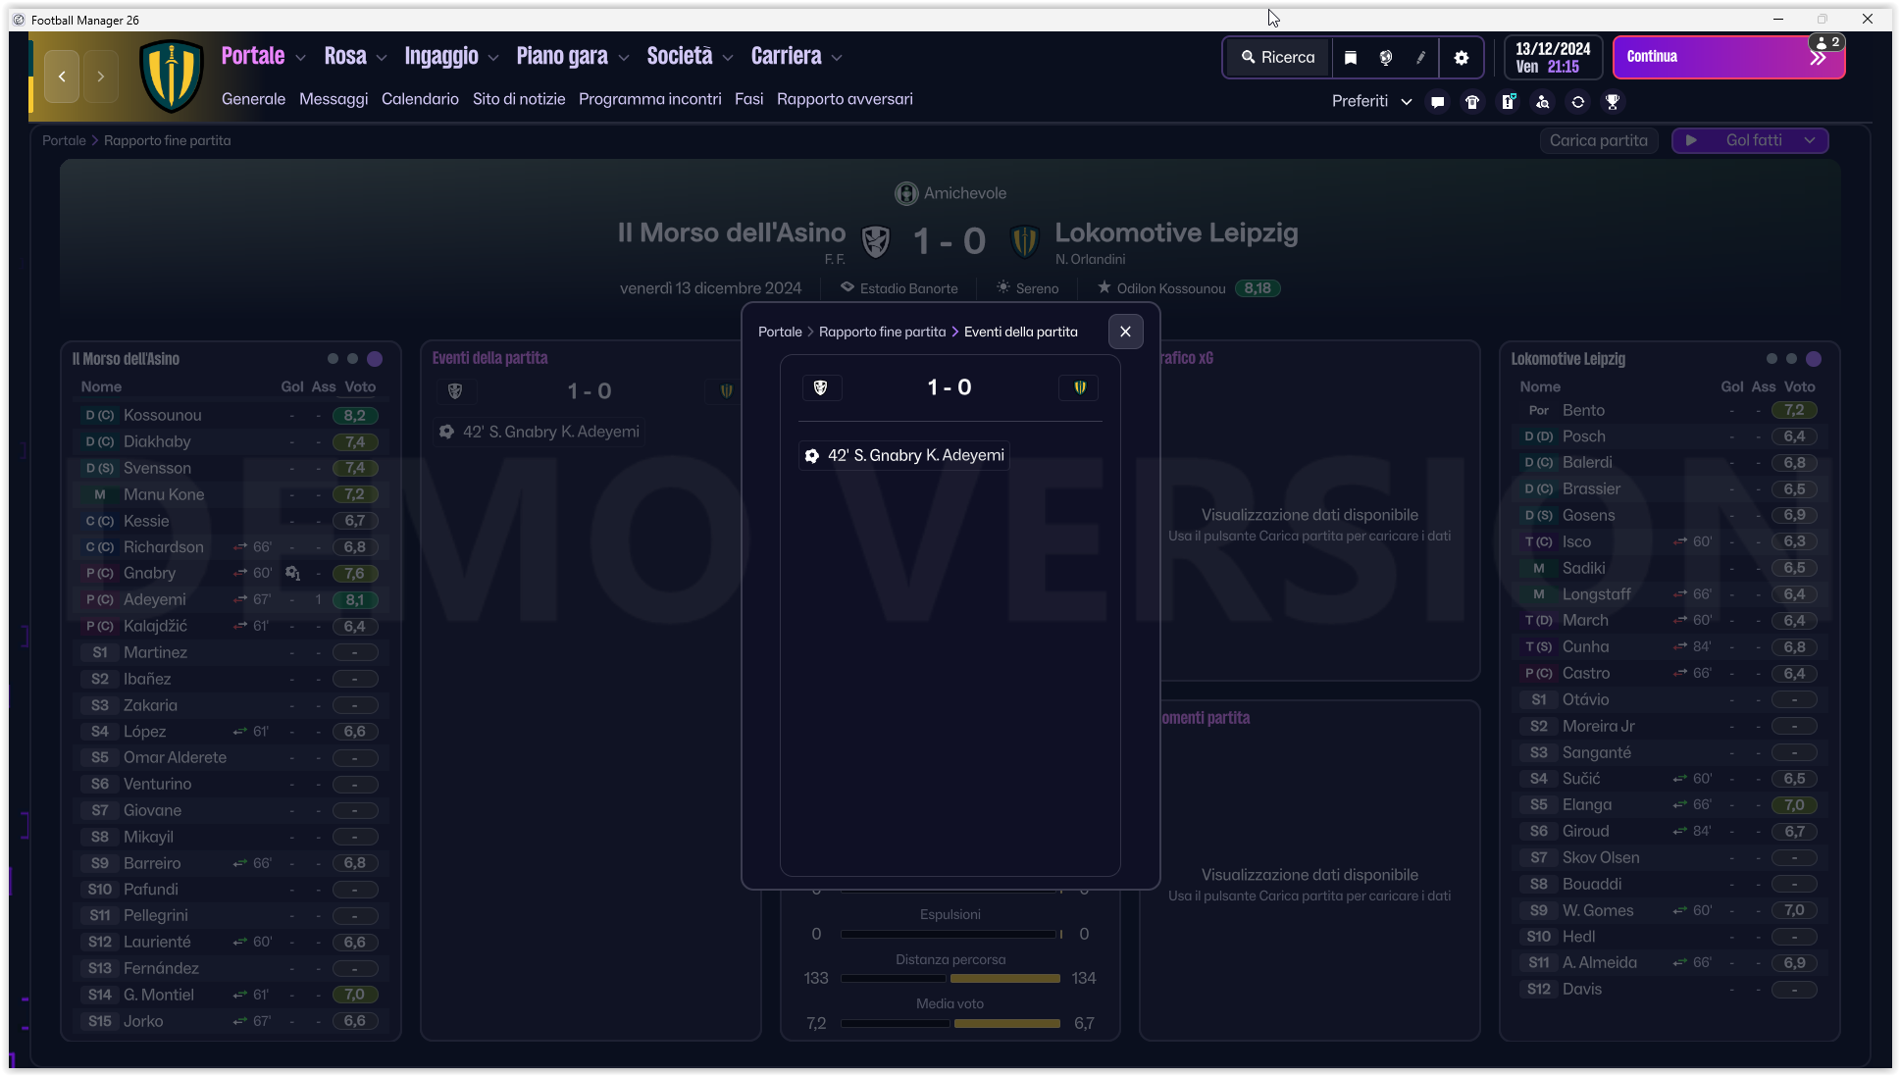Open the Generale tab
The image size is (1900, 1076).
pyautogui.click(x=253, y=99)
